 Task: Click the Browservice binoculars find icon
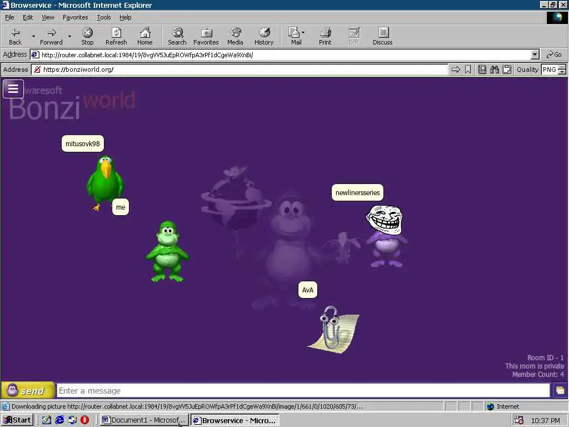coord(494,69)
